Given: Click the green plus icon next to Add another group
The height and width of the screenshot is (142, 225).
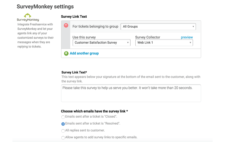Looking at the screenshot, I should pos(66,53).
